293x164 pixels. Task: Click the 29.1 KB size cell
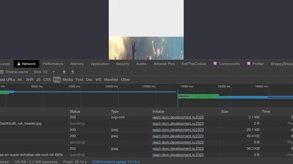(x=253, y=130)
